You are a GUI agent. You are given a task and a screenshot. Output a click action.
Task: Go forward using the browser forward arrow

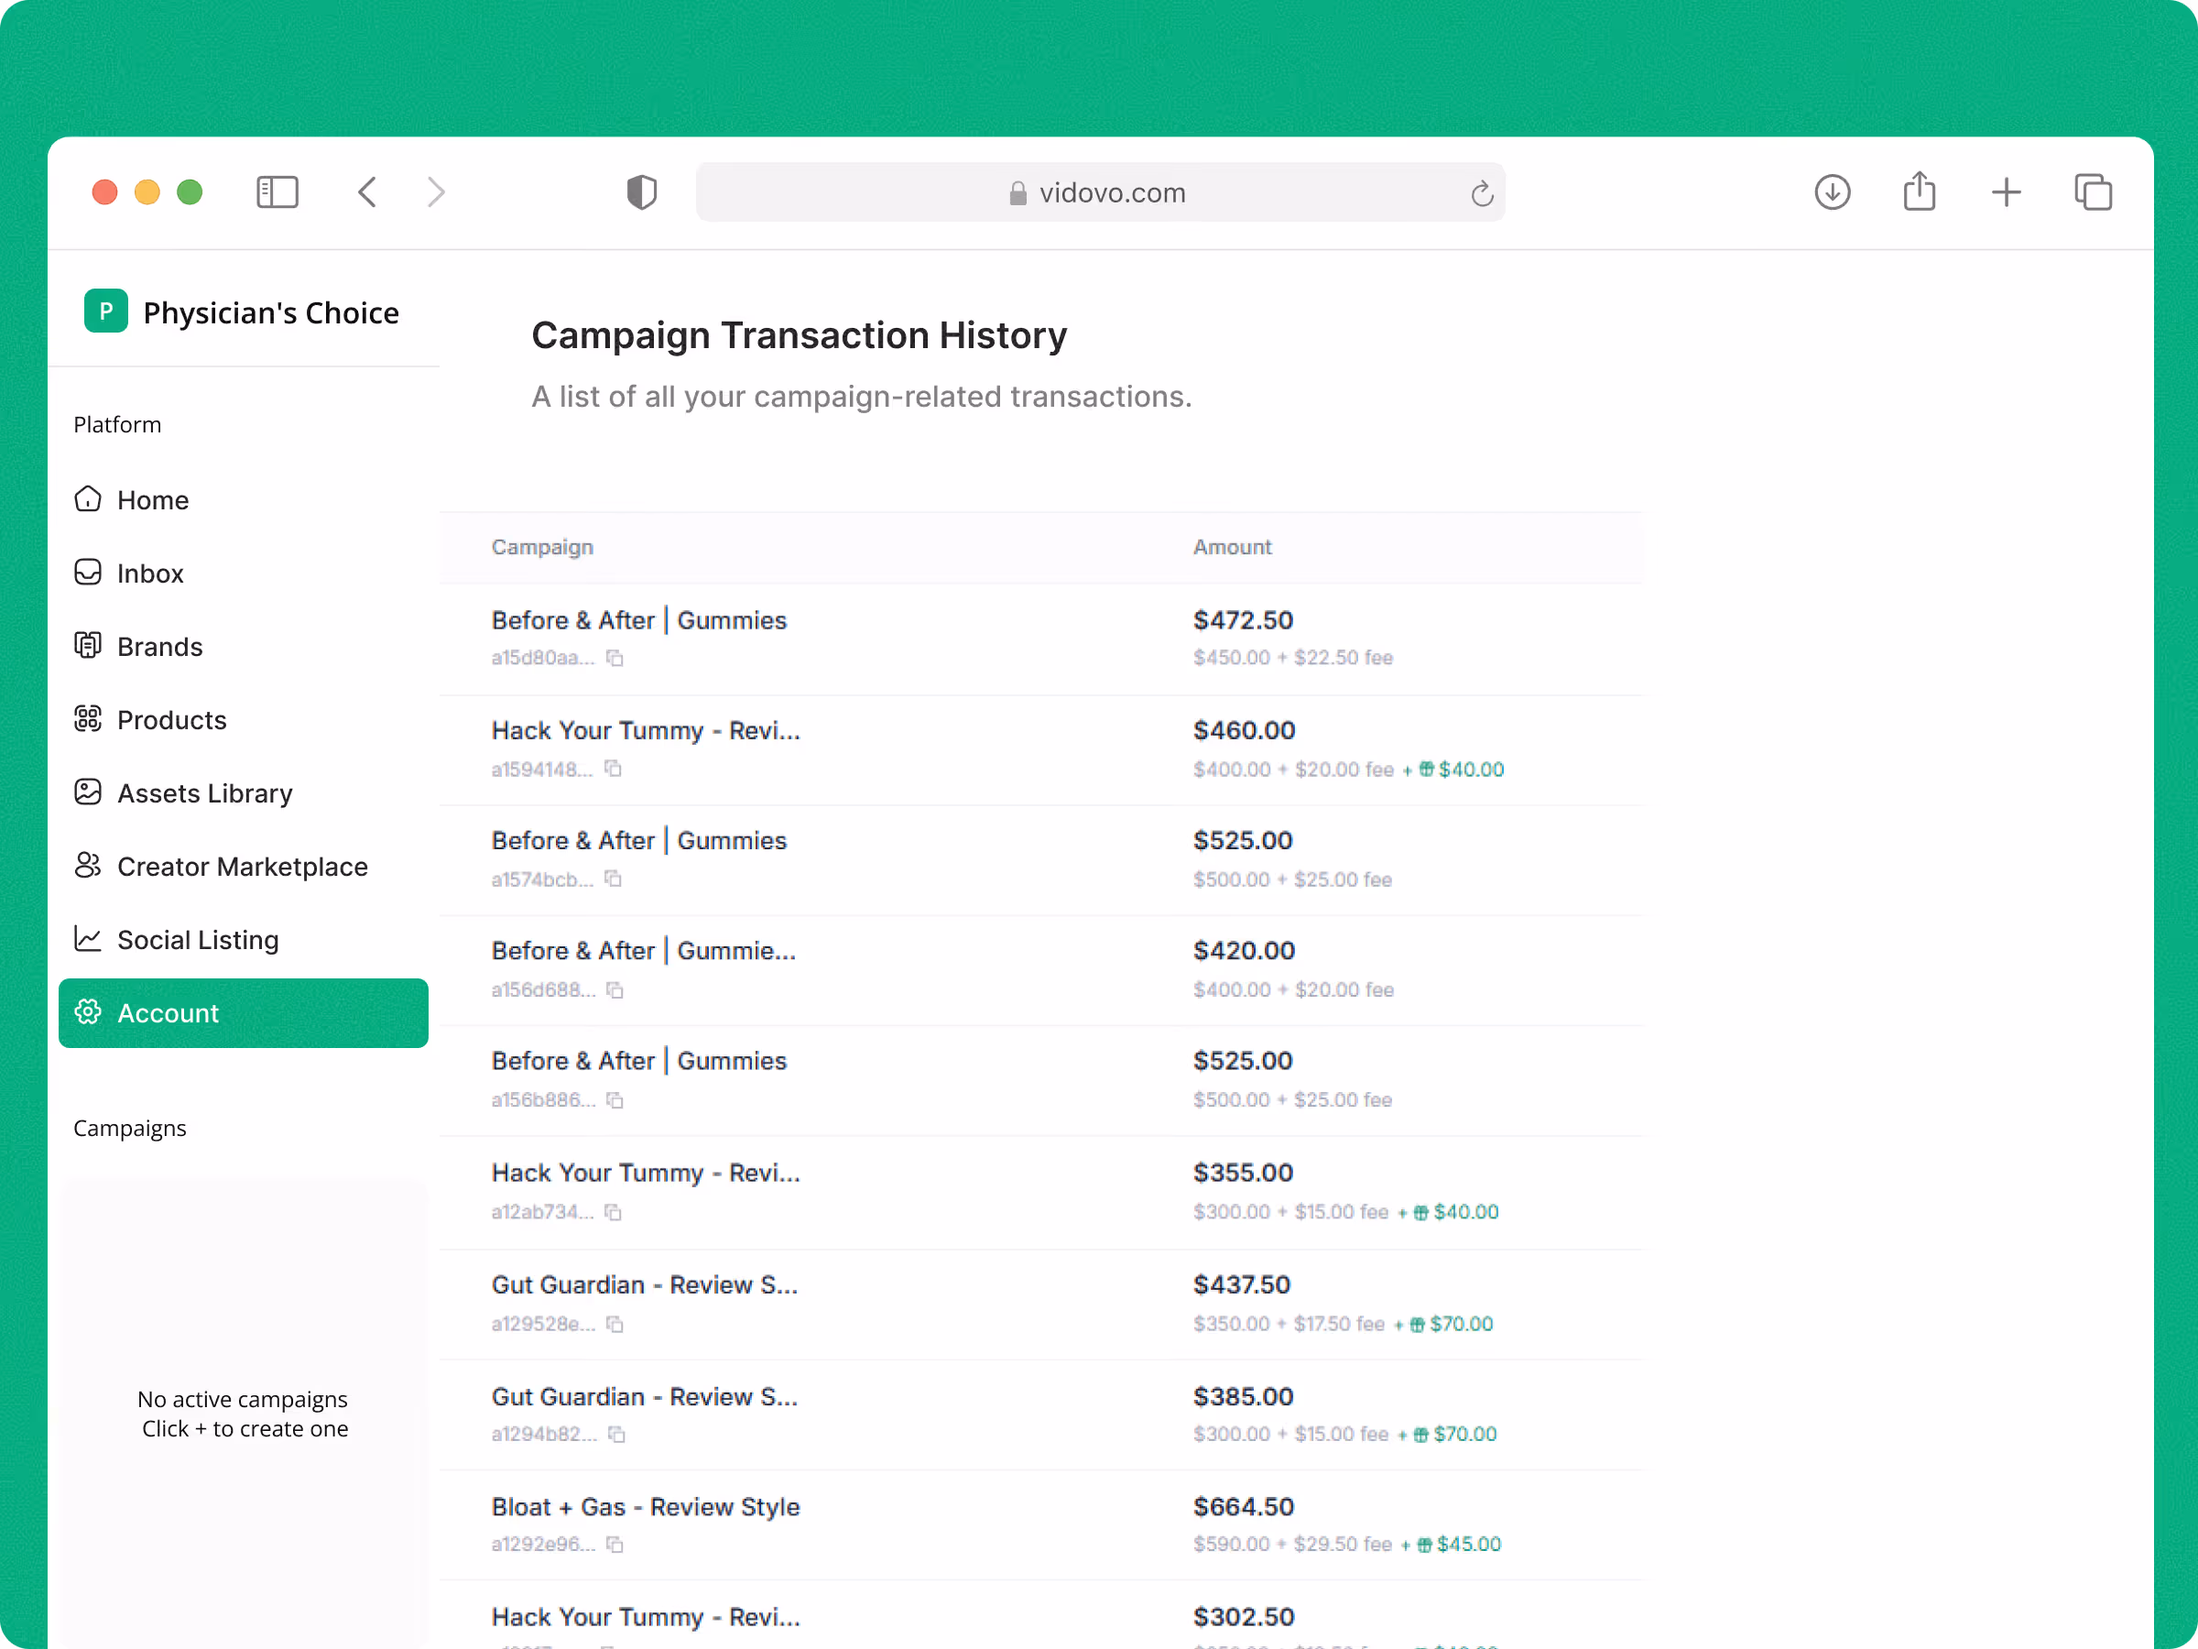[435, 191]
